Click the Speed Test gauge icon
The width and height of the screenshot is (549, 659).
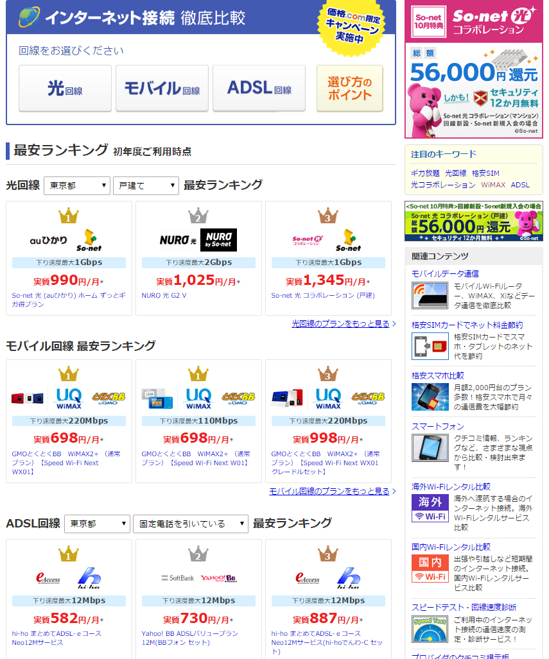click(x=430, y=629)
